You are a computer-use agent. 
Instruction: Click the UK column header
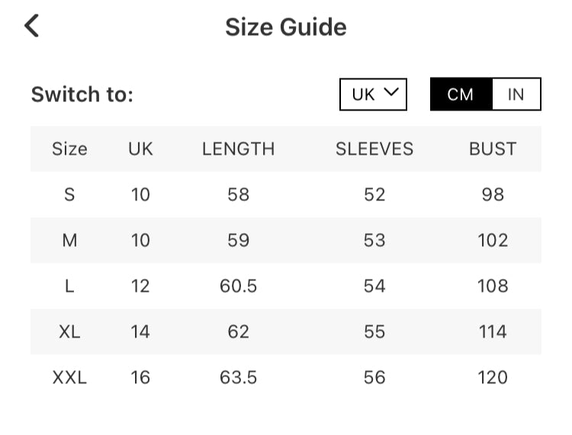(x=140, y=149)
